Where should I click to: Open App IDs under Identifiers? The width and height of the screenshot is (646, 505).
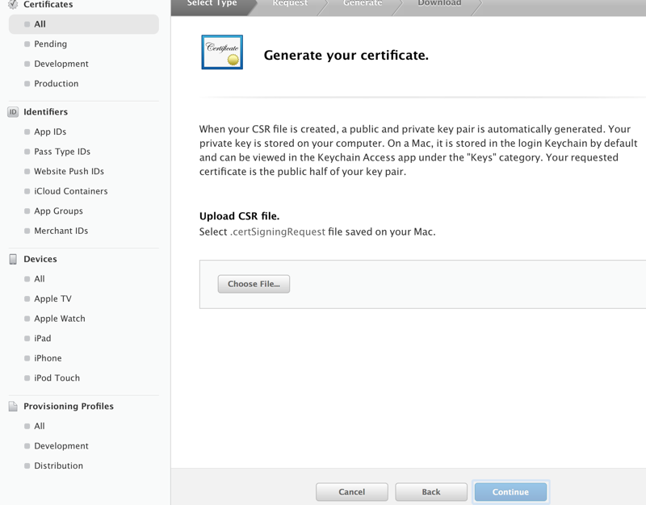tap(50, 131)
